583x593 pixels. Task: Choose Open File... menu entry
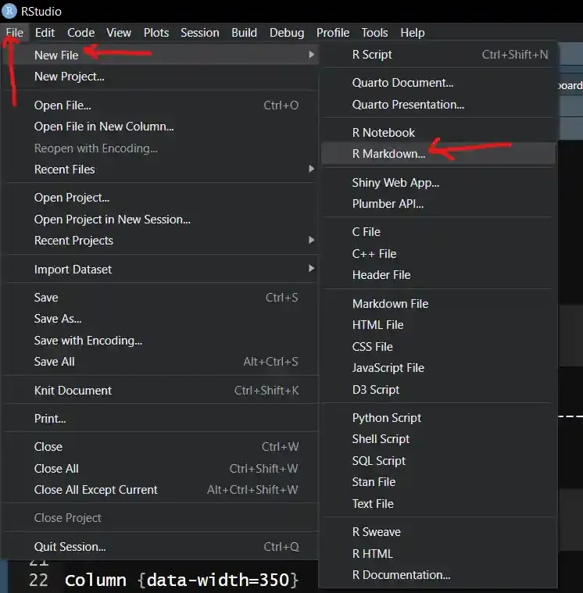pos(161,105)
